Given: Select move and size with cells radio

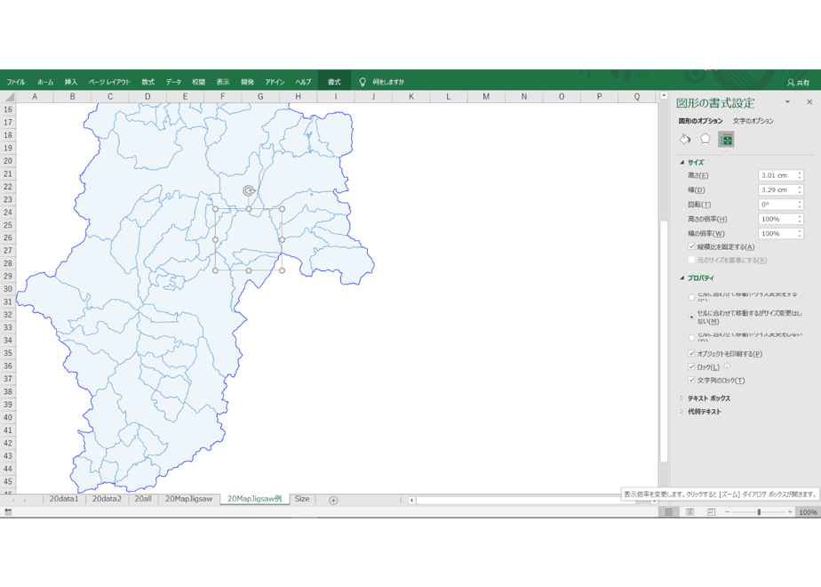Looking at the screenshot, I should [x=691, y=297].
